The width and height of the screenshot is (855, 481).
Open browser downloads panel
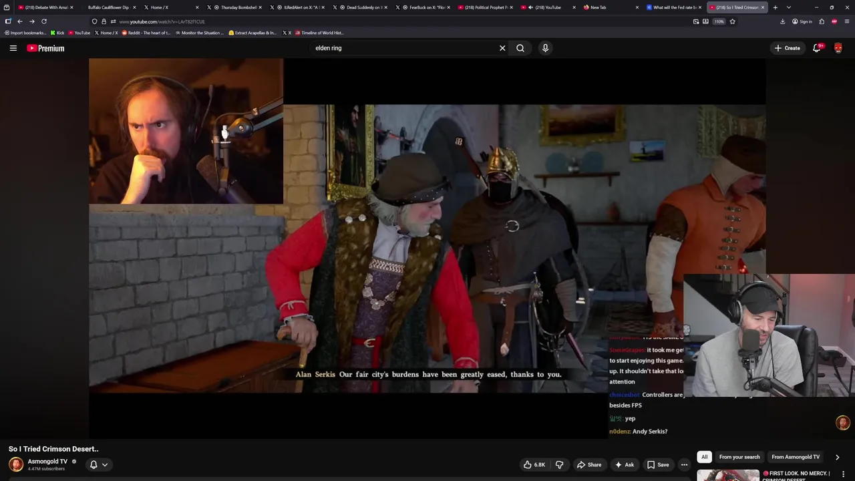click(782, 21)
